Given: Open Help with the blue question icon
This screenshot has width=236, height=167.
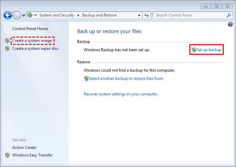Looking at the screenshot, I should (230, 24).
